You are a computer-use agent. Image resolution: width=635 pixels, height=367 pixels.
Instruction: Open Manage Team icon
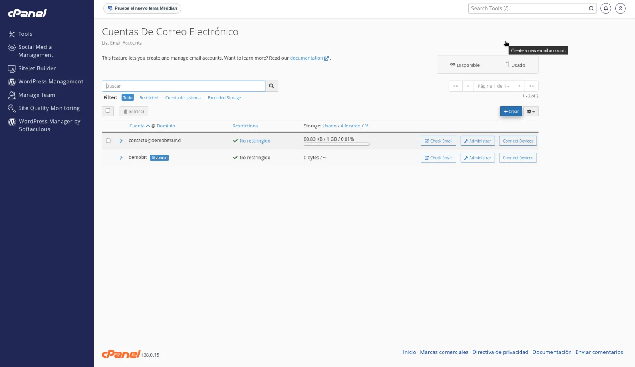pyautogui.click(x=12, y=95)
